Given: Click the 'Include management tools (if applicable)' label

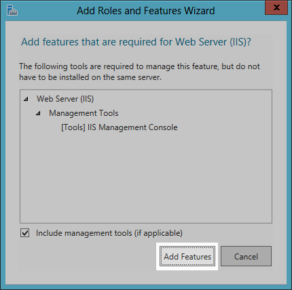Looking at the screenshot, I should pyautogui.click(x=109, y=233).
